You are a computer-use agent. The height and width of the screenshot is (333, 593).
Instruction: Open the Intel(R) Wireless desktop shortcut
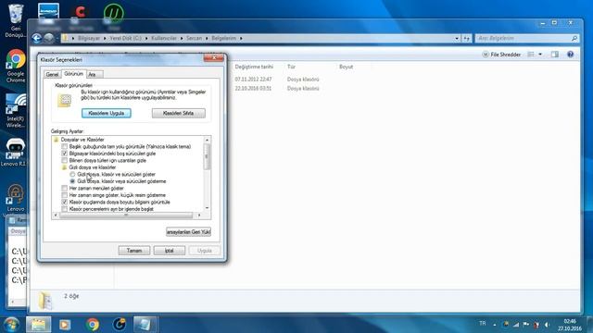click(16, 111)
